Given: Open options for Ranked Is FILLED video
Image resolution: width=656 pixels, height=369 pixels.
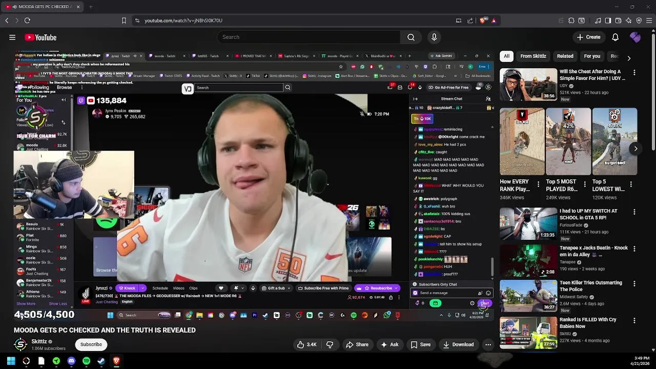Looking at the screenshot, I should click(634, 321).
